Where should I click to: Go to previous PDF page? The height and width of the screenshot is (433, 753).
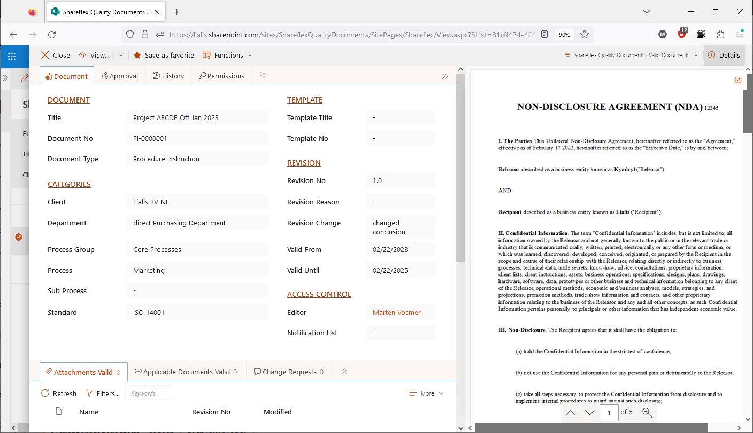click(x=571, y=412)
